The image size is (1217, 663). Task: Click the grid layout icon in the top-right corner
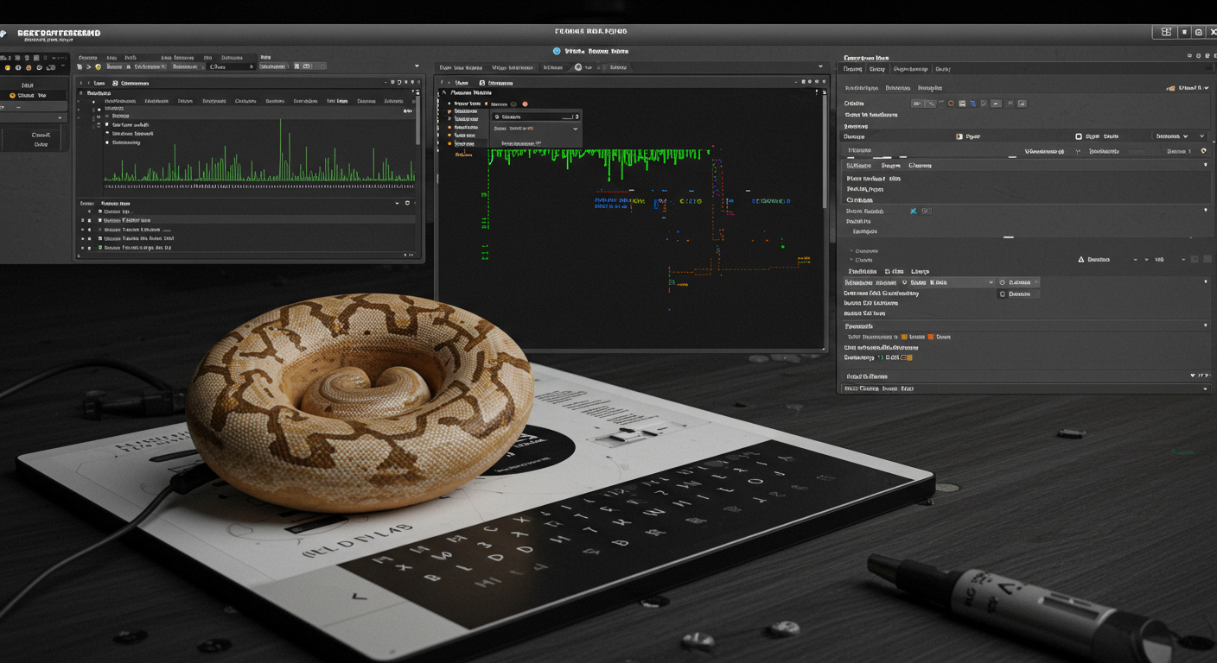(x=1166, y=32)
